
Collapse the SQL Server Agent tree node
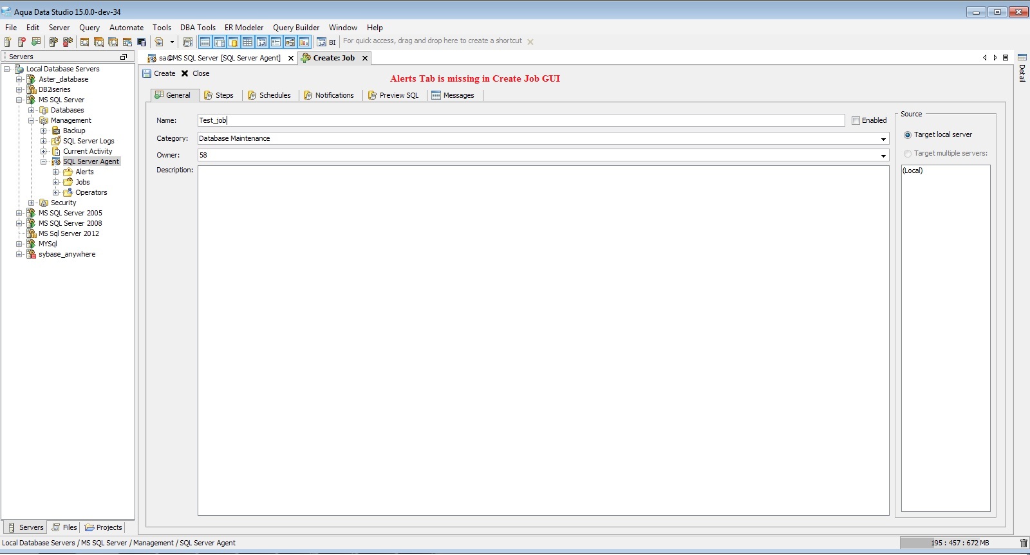click(44, 161)
